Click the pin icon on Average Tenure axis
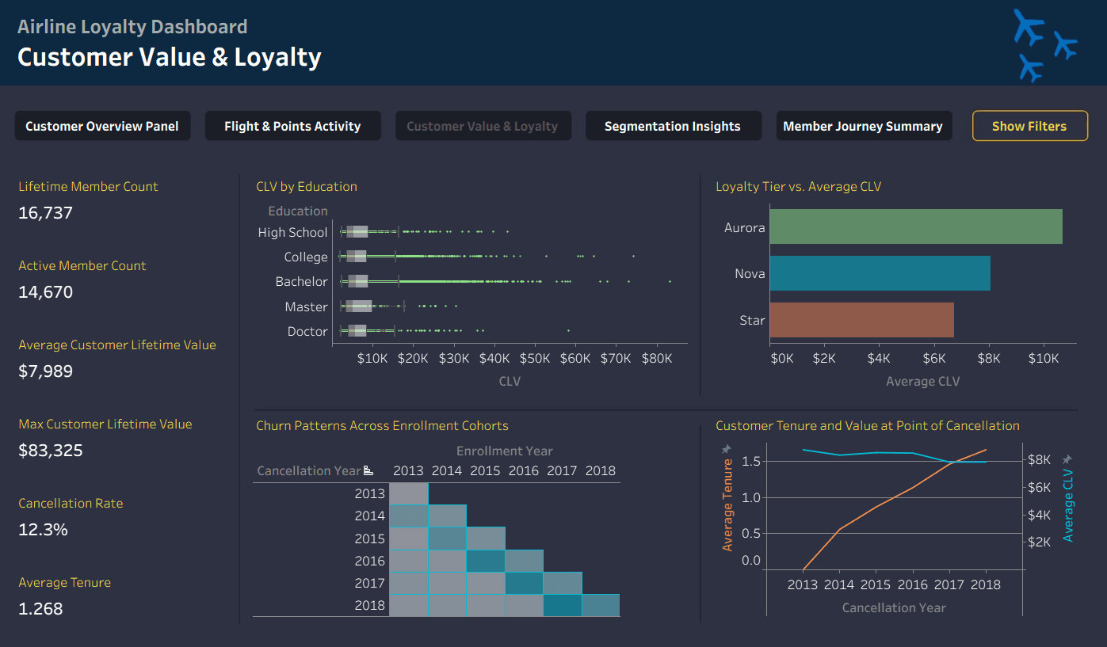This screenshot has height=647, width=1107. coord(726,450)
